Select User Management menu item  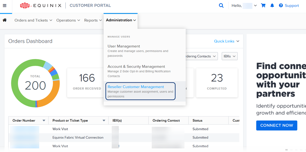pyautogui.click(x=124, y=46)
